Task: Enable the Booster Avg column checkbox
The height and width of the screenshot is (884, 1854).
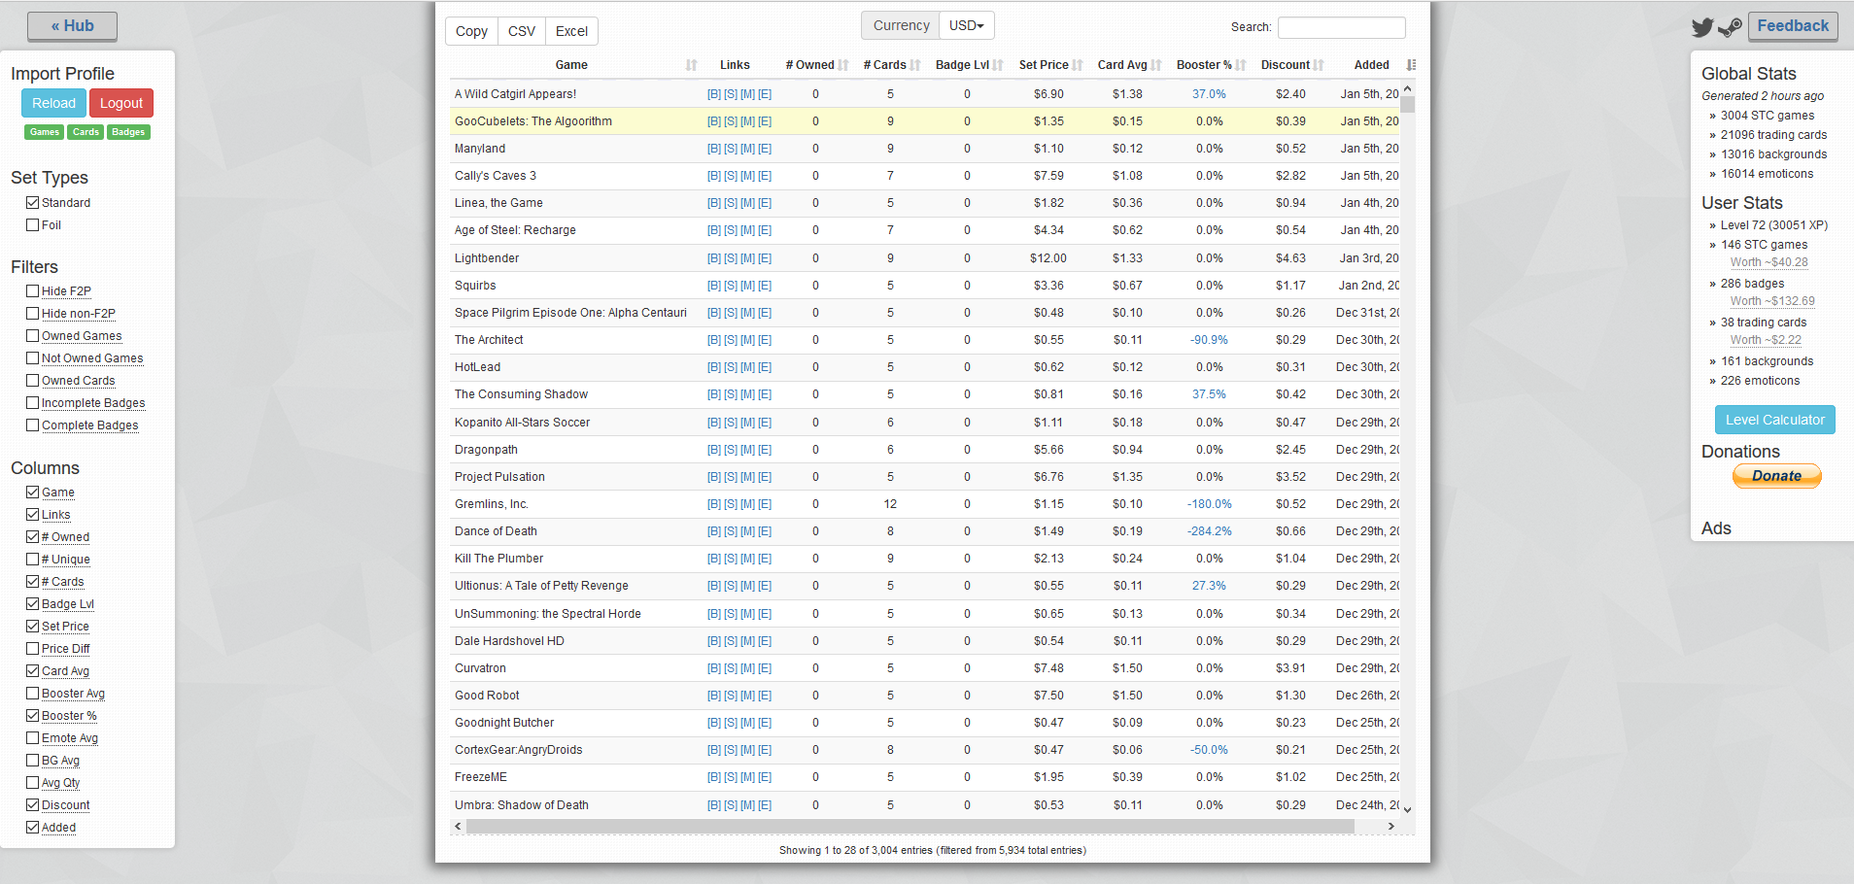Action: click(33, 693)
